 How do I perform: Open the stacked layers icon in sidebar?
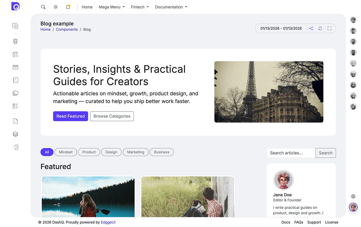tap(15, 134)
